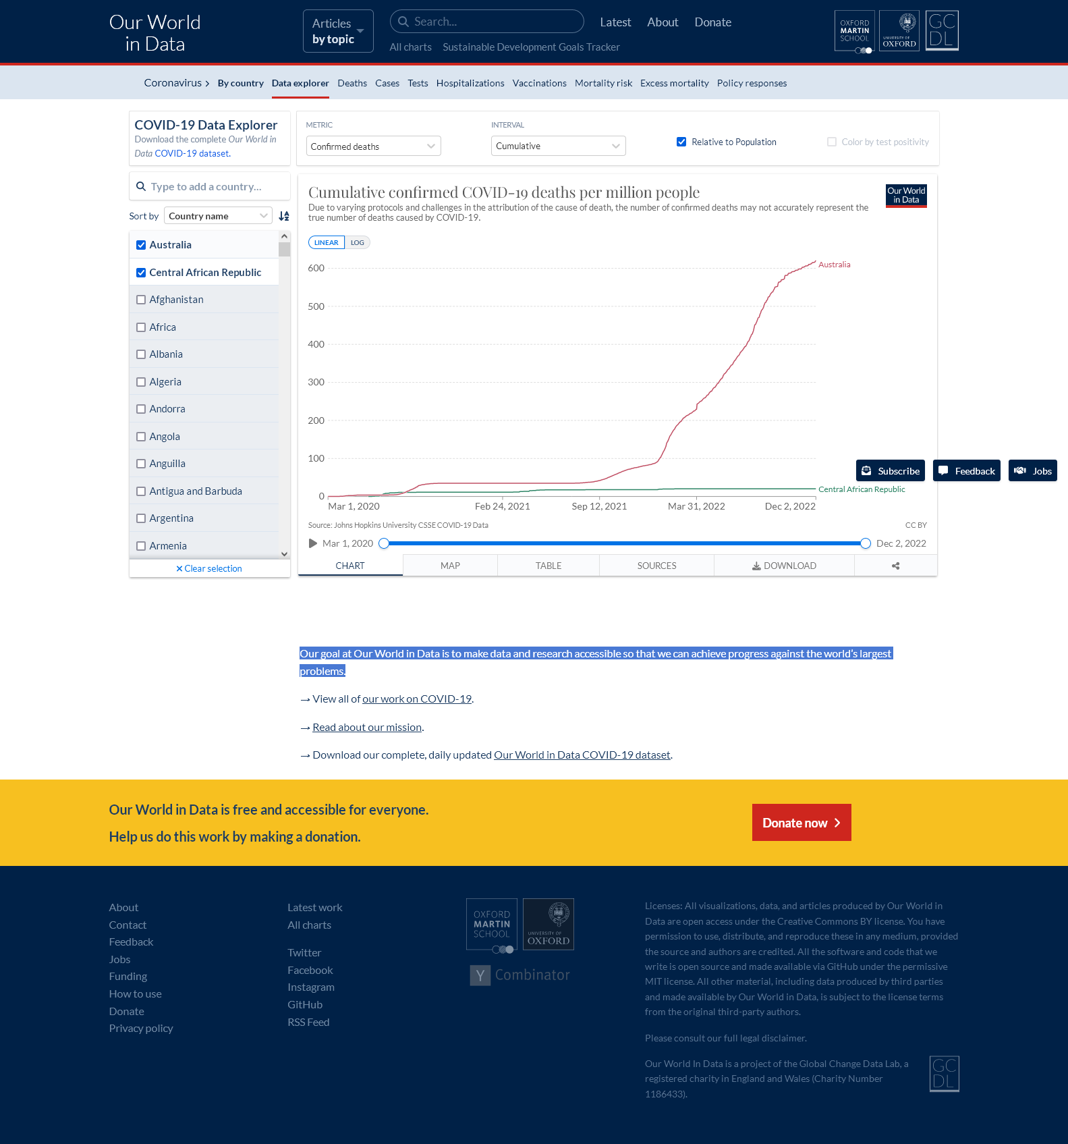Open the Jobs floating button
Image resolution: width=1068 pixels, height=1144 pixels.
point(1033,471)
